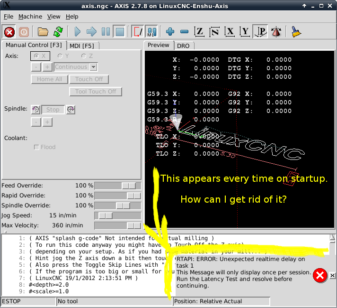The image size is (337, 308).
Task: Run the program with play arrow
Action: pos(77,32)
